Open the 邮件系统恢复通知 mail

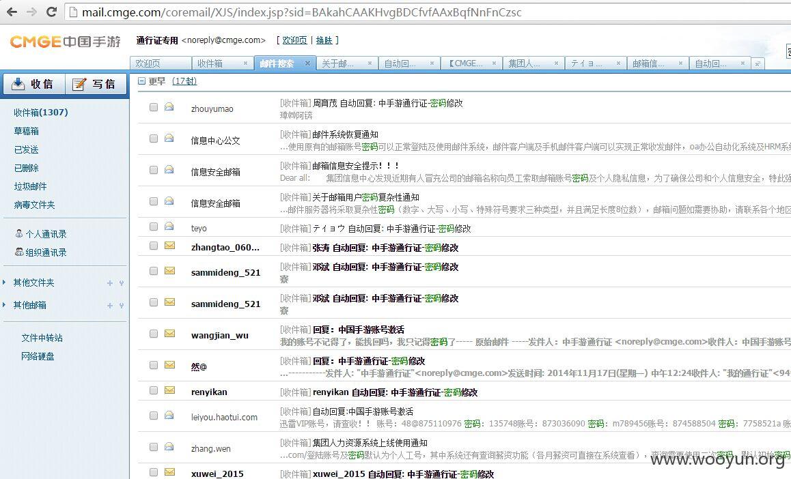point(345,135)
